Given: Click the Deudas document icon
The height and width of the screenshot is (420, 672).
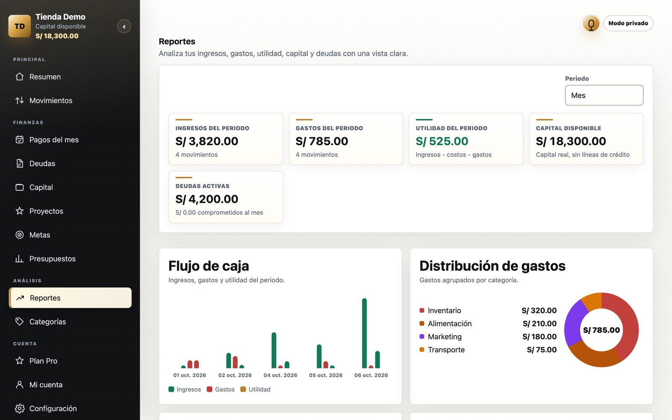Looking at the screenshot, I should coord(20,163).
